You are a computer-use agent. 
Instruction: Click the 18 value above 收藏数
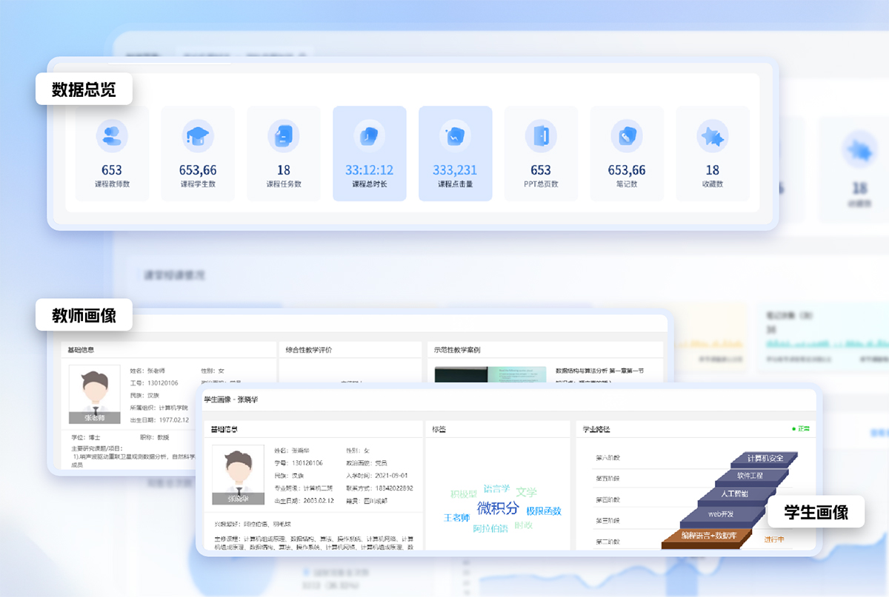[713, 170]
